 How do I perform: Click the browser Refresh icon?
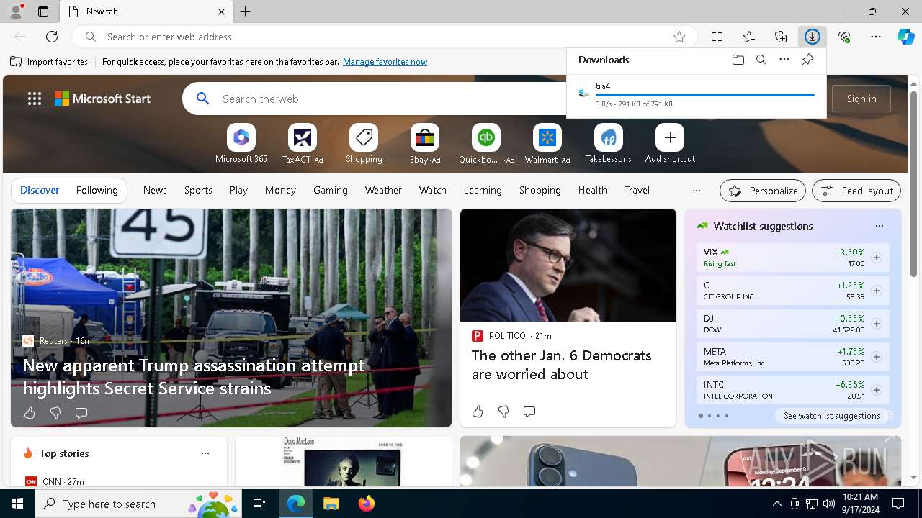52,37
